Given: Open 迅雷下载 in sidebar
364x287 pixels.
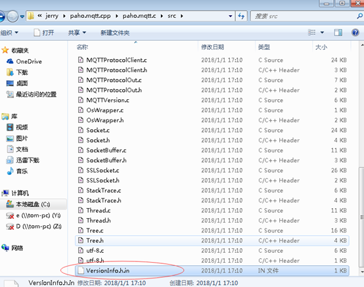Looking at the screenshot, I should (x=28, y=160).
